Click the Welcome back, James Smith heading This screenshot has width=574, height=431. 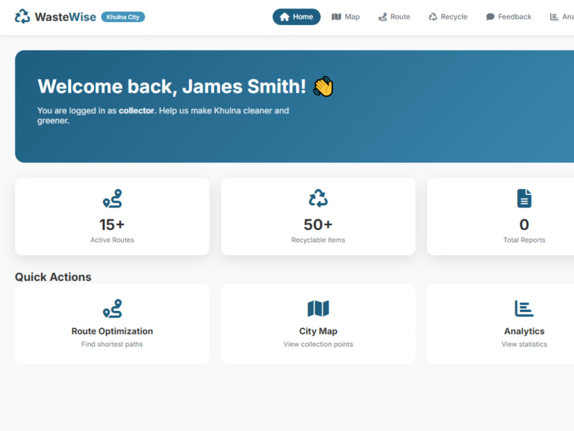coord(172,87)
